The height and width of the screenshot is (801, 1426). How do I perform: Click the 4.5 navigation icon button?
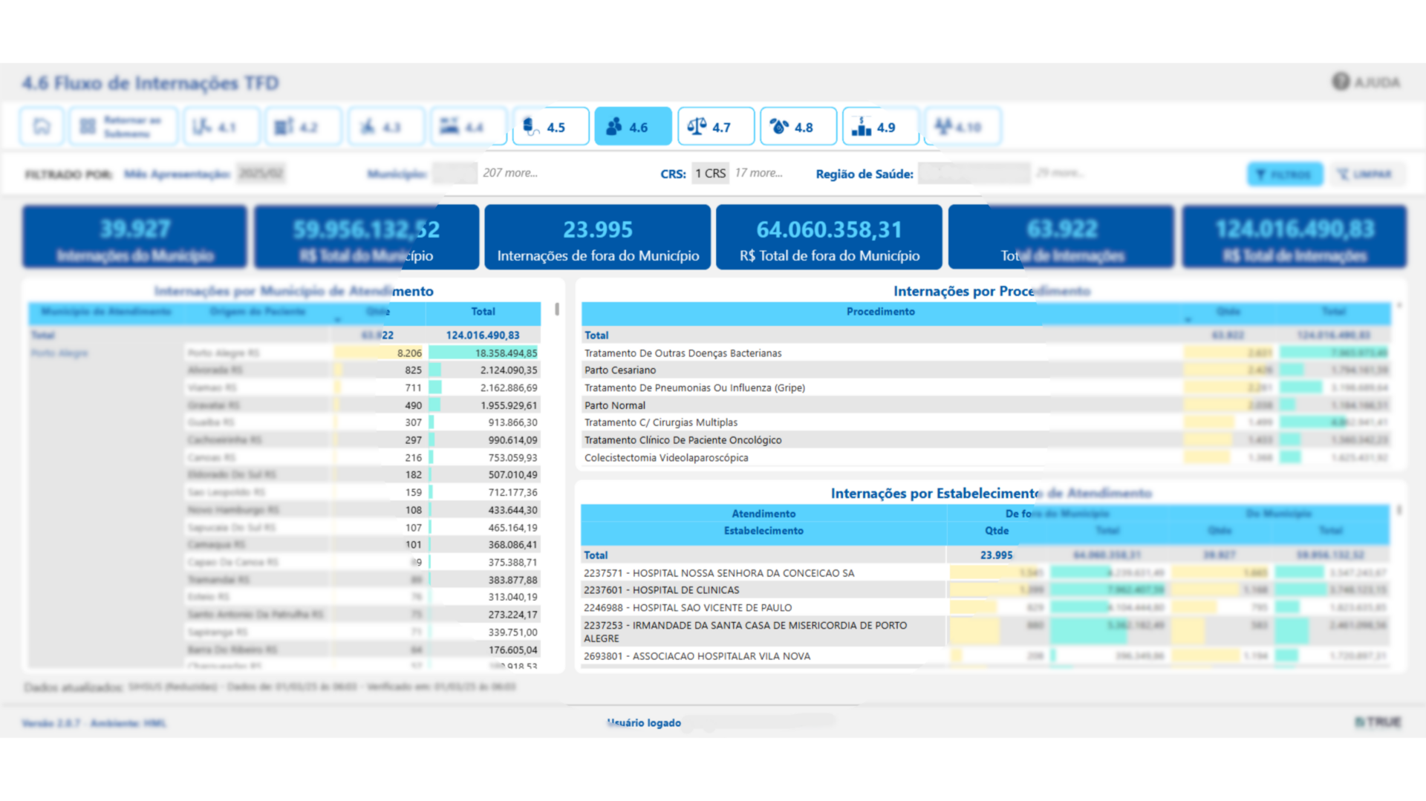550,127
